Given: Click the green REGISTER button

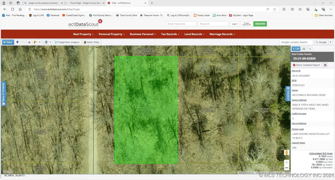Looking at the screenshot, I should coord(260,24).
